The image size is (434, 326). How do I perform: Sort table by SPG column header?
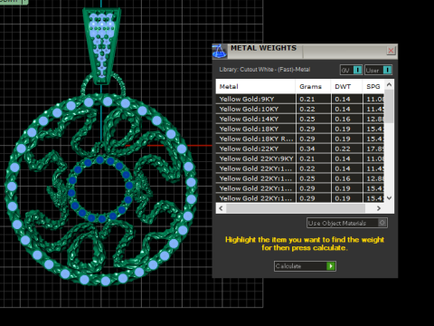[x=373, y=87]
